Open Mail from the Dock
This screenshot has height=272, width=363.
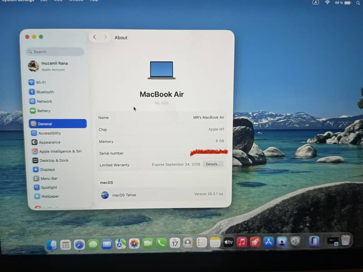pos(107,244)
